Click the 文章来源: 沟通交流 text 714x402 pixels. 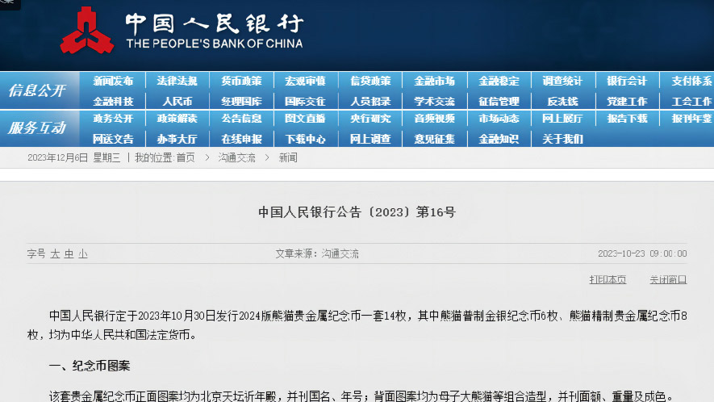[x=317, y=253]
